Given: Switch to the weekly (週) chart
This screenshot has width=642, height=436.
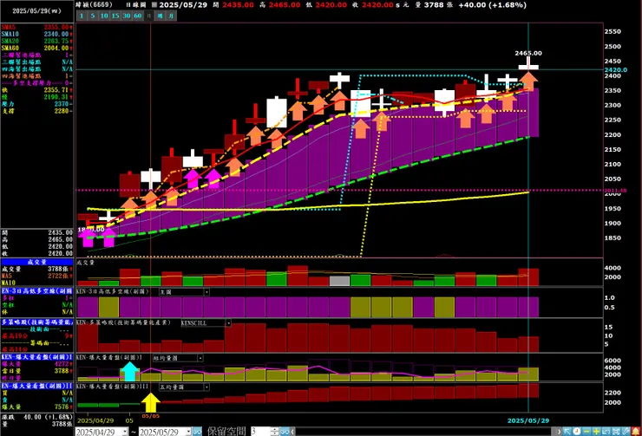Looking at the screenshot, I should [160, 16].
